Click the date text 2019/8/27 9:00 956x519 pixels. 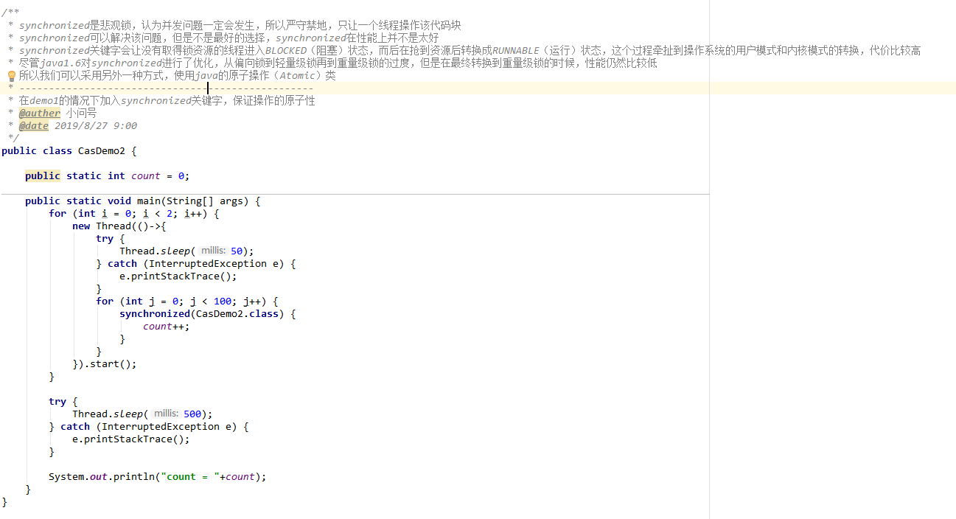[96, 125]
